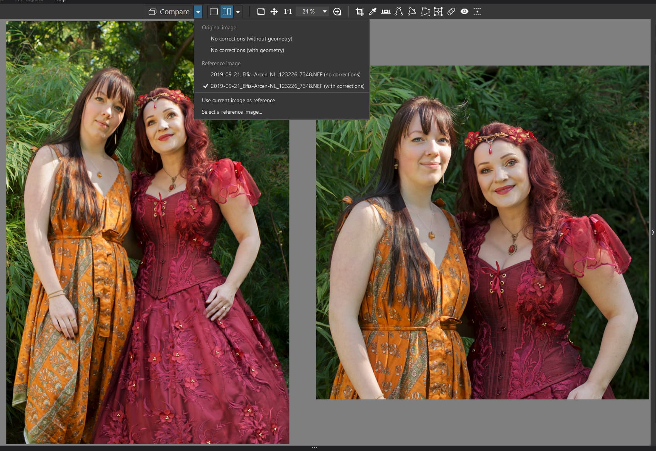The width and height of the screenshot is (656, 451).
Task: Set zoom to 1:1
Action: (x=288, y=12)
